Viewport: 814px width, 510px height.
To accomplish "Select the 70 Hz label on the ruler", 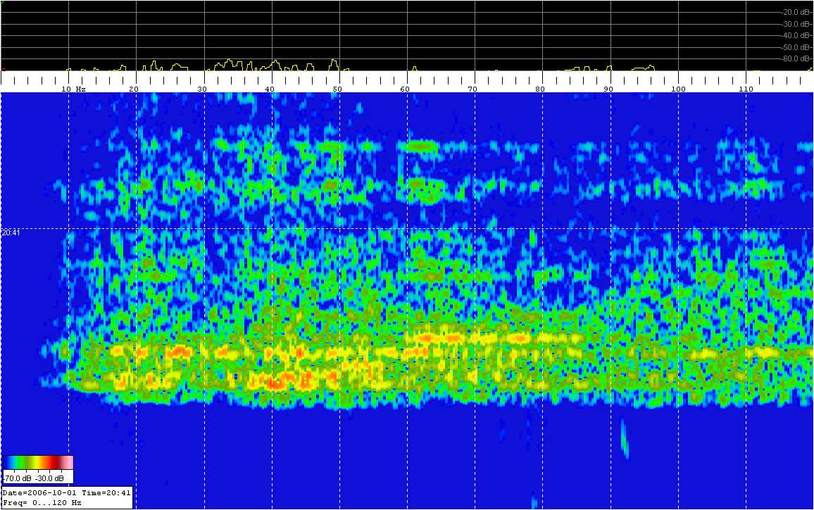I will click(472, 89).
